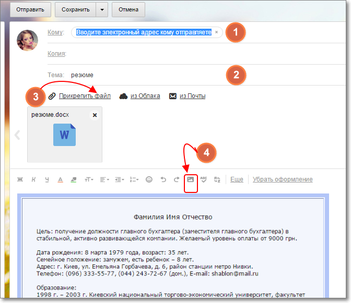Click the cloud icon for Облако
This screenshot has width=351, height=303.
(x=123, y=96)
